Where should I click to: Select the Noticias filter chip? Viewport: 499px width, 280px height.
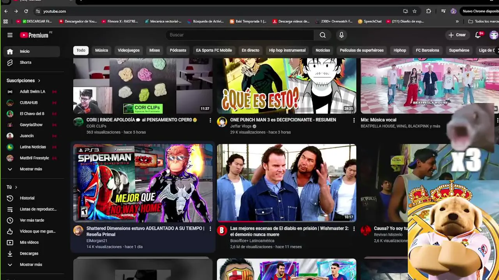(x=322, y=50)
